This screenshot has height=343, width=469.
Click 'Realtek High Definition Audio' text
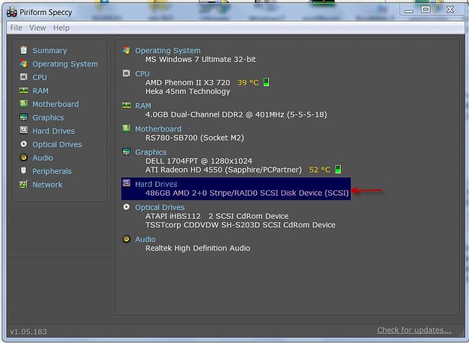tap(198, 248)
